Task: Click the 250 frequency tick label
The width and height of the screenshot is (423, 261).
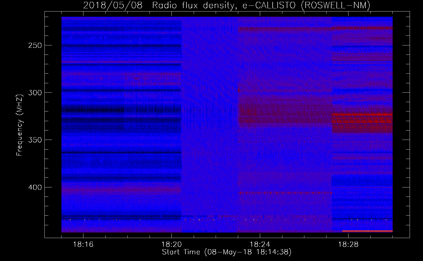Action: (35, 45)
